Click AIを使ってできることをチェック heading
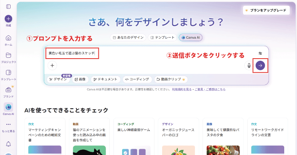The height and width of the screenshot is (155, 297). tap(66, 110)
